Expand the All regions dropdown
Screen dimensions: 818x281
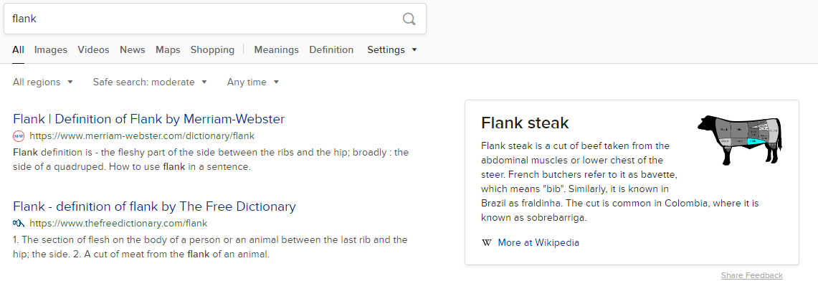[x=43, y=82]
